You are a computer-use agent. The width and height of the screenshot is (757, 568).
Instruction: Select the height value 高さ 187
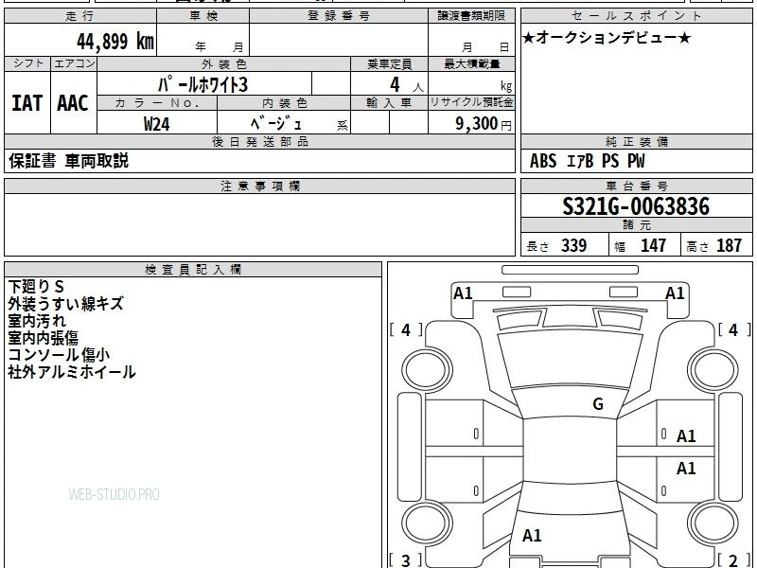(x=714, y=245)
